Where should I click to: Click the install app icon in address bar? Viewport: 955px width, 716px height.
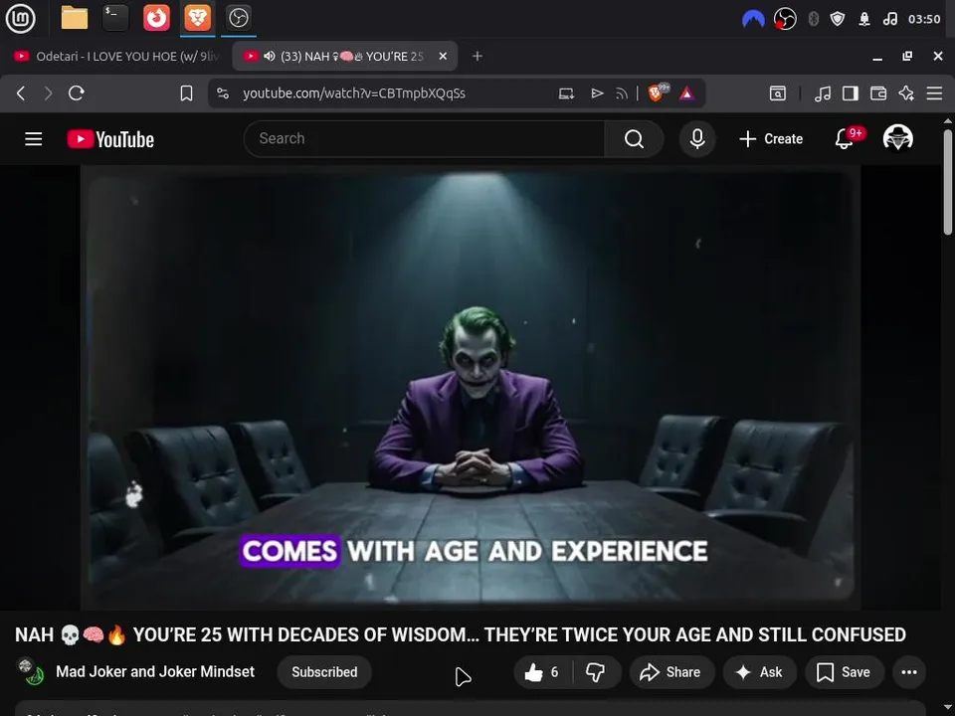(x=566, y=93)
